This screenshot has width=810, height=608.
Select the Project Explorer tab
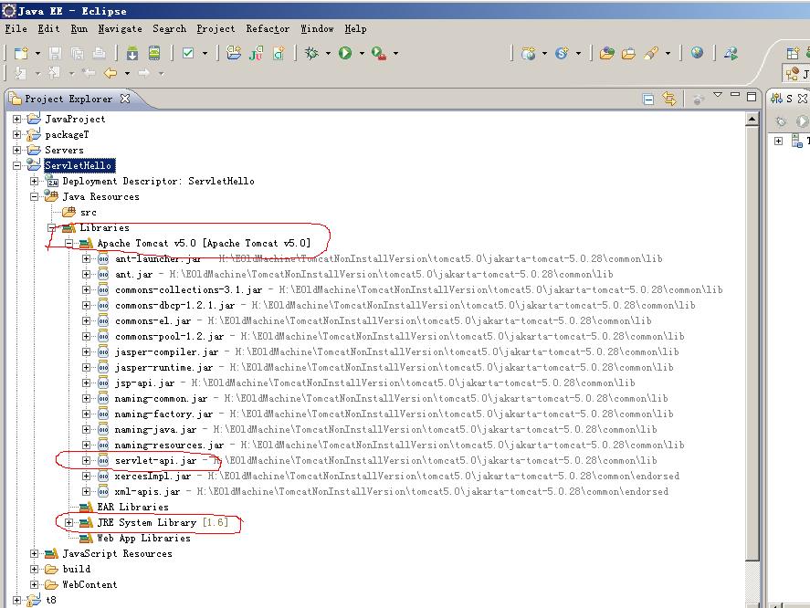(x=68, y=99)
